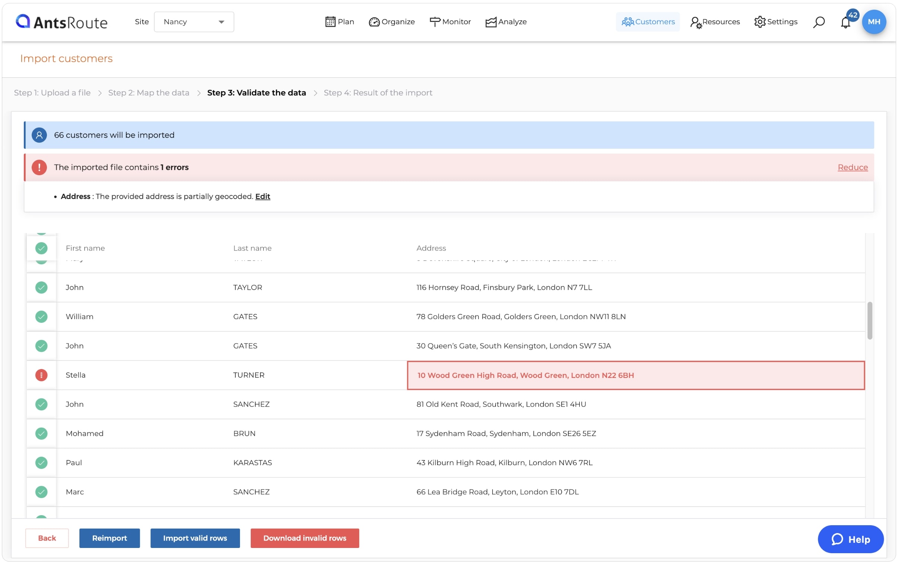
Task: Click the Last name column header
Action: click(x=252, y=248)
